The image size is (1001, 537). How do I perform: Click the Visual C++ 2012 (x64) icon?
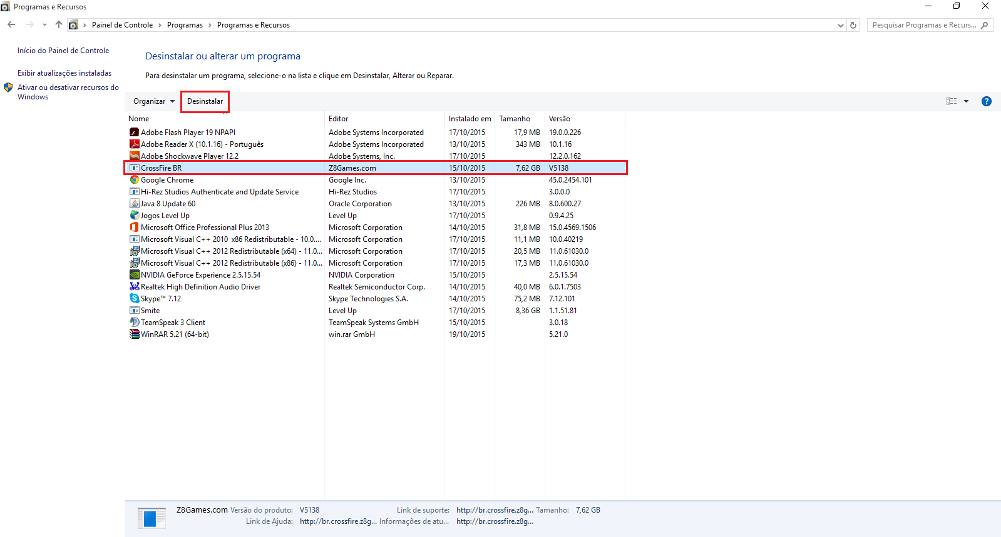pyautogui.click(x=134, y=251)
